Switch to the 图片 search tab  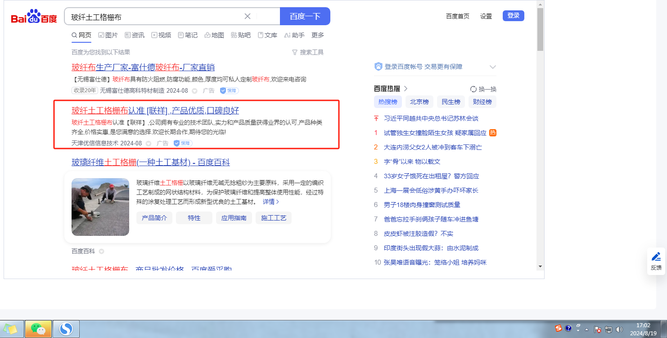point(108,35)
